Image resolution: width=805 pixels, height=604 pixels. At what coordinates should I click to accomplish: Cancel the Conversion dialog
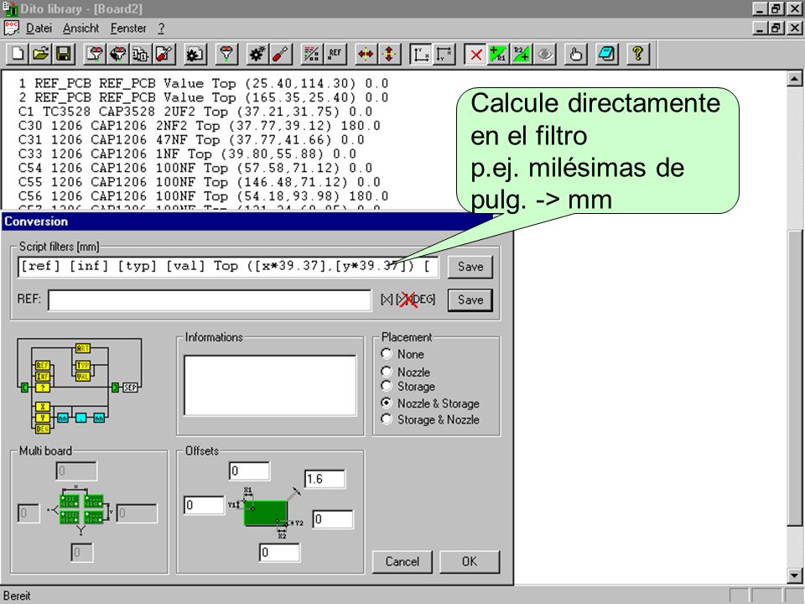pos(402,561)
